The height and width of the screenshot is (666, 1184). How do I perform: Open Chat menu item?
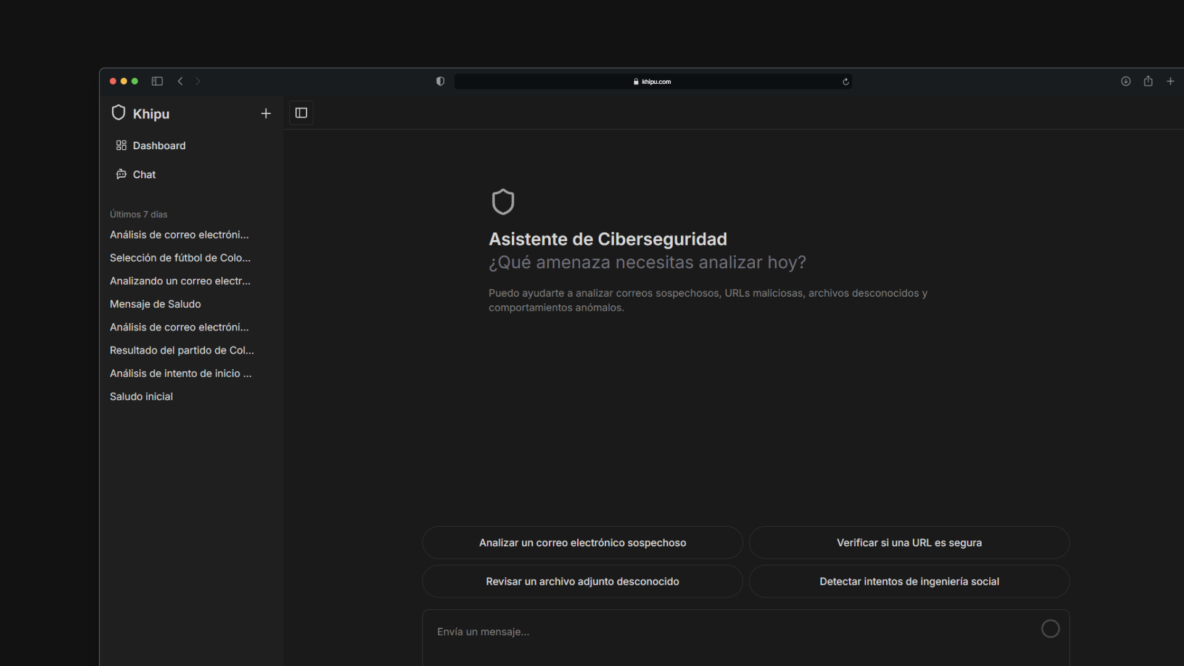[x=144, y=175]
